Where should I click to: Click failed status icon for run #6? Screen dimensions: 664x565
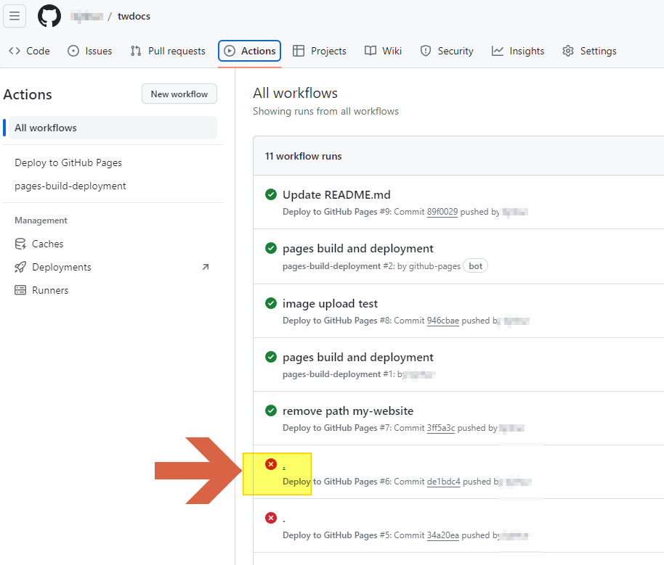(x=270, y=464)
